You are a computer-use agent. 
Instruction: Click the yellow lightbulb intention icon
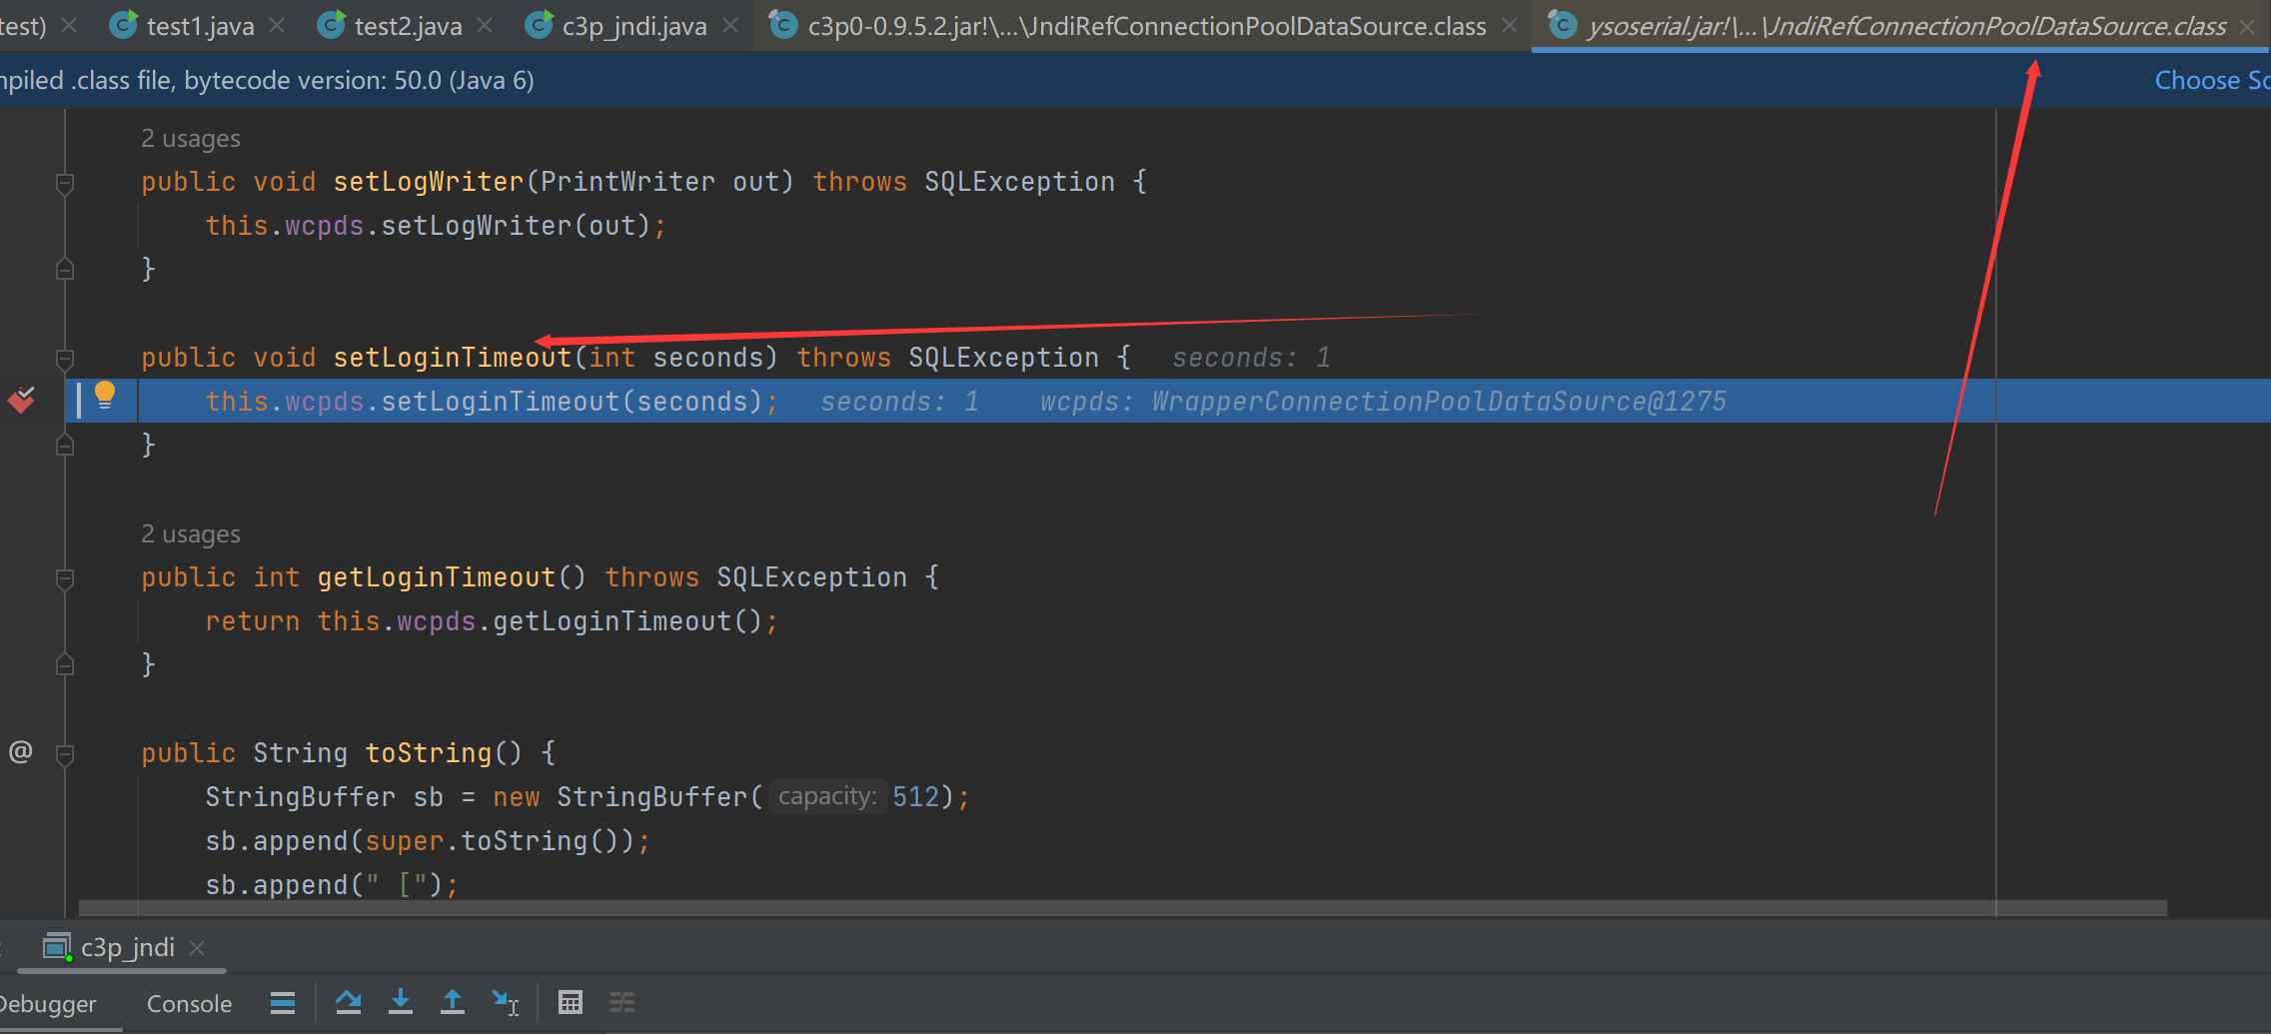click(x=105, y=396)
